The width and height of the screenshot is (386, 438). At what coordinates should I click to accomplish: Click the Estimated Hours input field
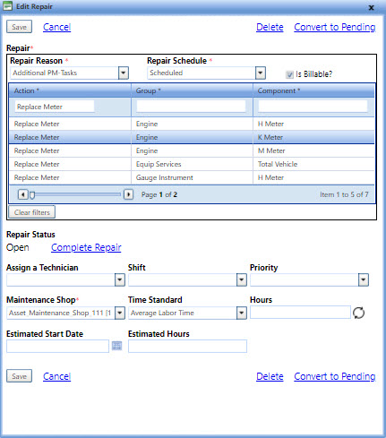click(x=187, y=346)
